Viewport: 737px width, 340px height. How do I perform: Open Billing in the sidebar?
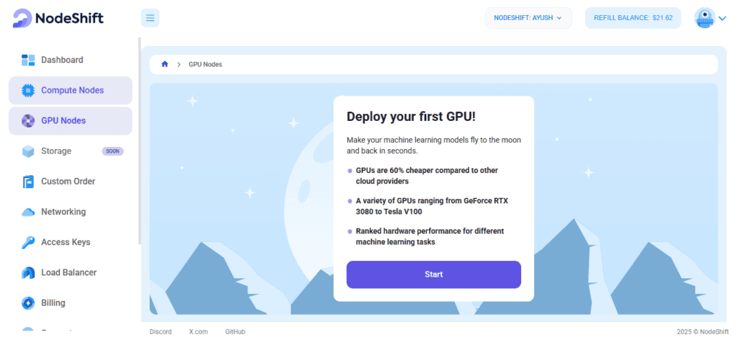[x=71, y=303]
